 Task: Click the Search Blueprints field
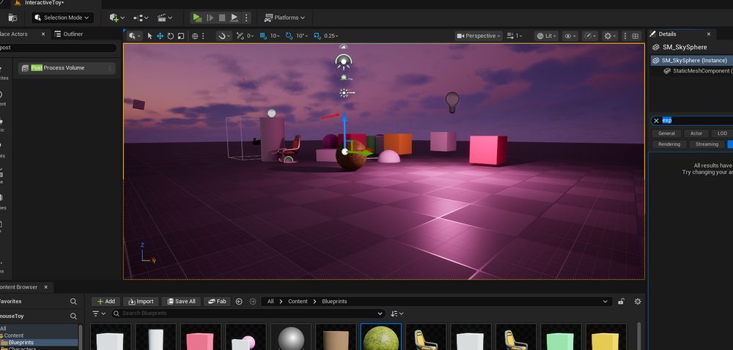tap(248, 313)
